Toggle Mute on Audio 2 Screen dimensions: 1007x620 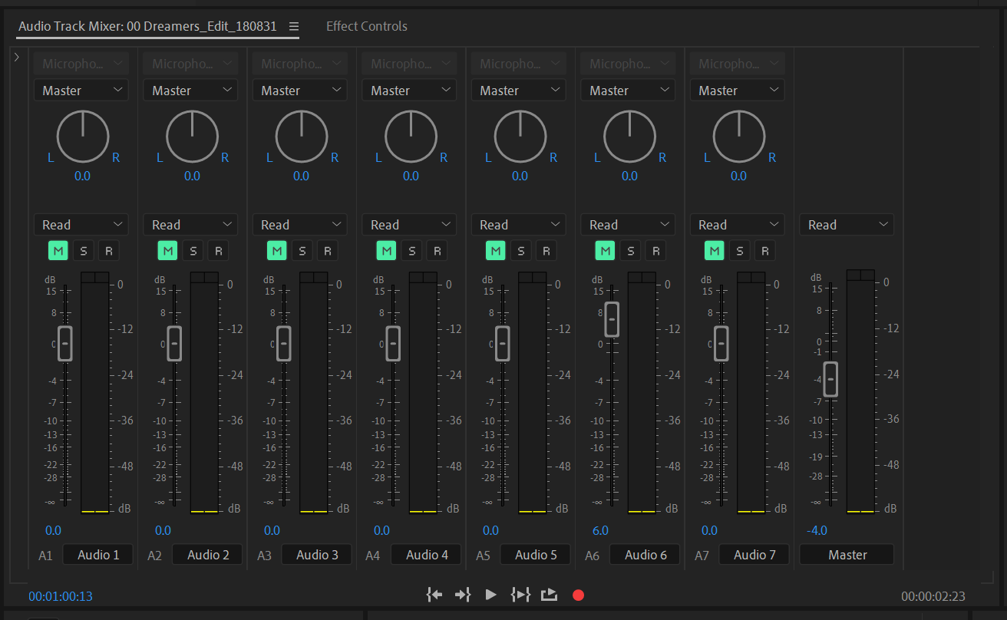pos(168,250)
